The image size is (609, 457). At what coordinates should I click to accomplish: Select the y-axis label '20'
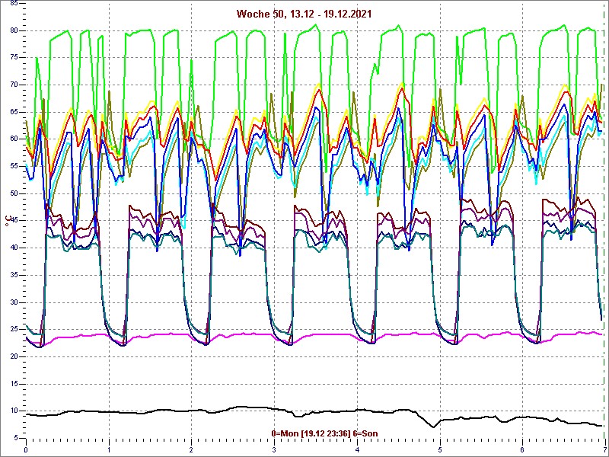14,356
